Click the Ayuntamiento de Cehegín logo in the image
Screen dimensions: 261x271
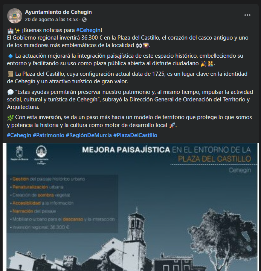click(41, 155)
